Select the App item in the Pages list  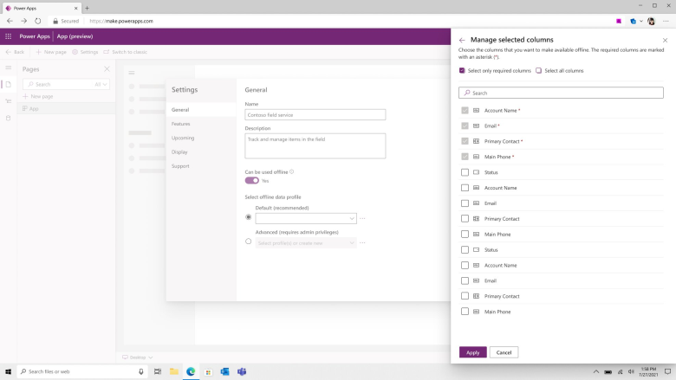(67, 109)
